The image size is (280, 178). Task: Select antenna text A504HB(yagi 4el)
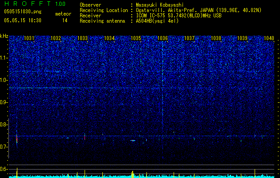pos(157,21)
